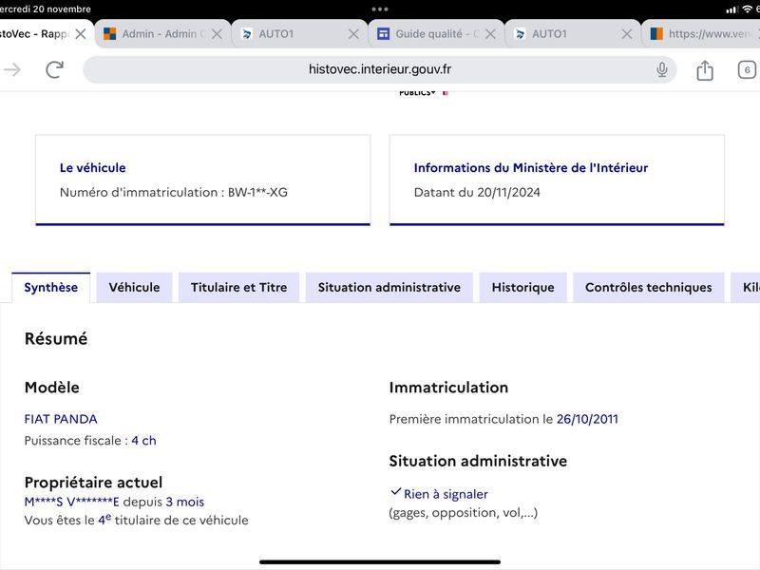Click the Résumé section heading
This screenshot has height=570, width=760.
coord(56,338)
